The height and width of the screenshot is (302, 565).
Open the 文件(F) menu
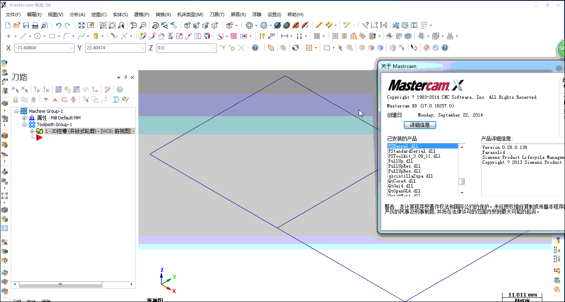click(13, 15)
